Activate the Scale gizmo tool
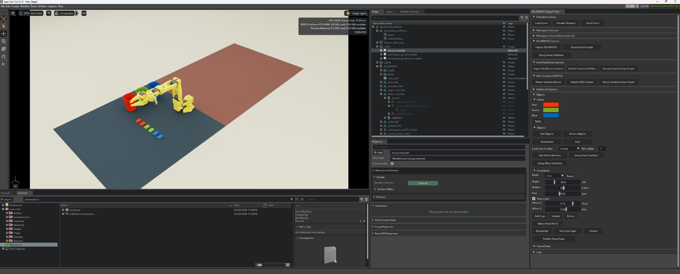 tap(4, 49)
